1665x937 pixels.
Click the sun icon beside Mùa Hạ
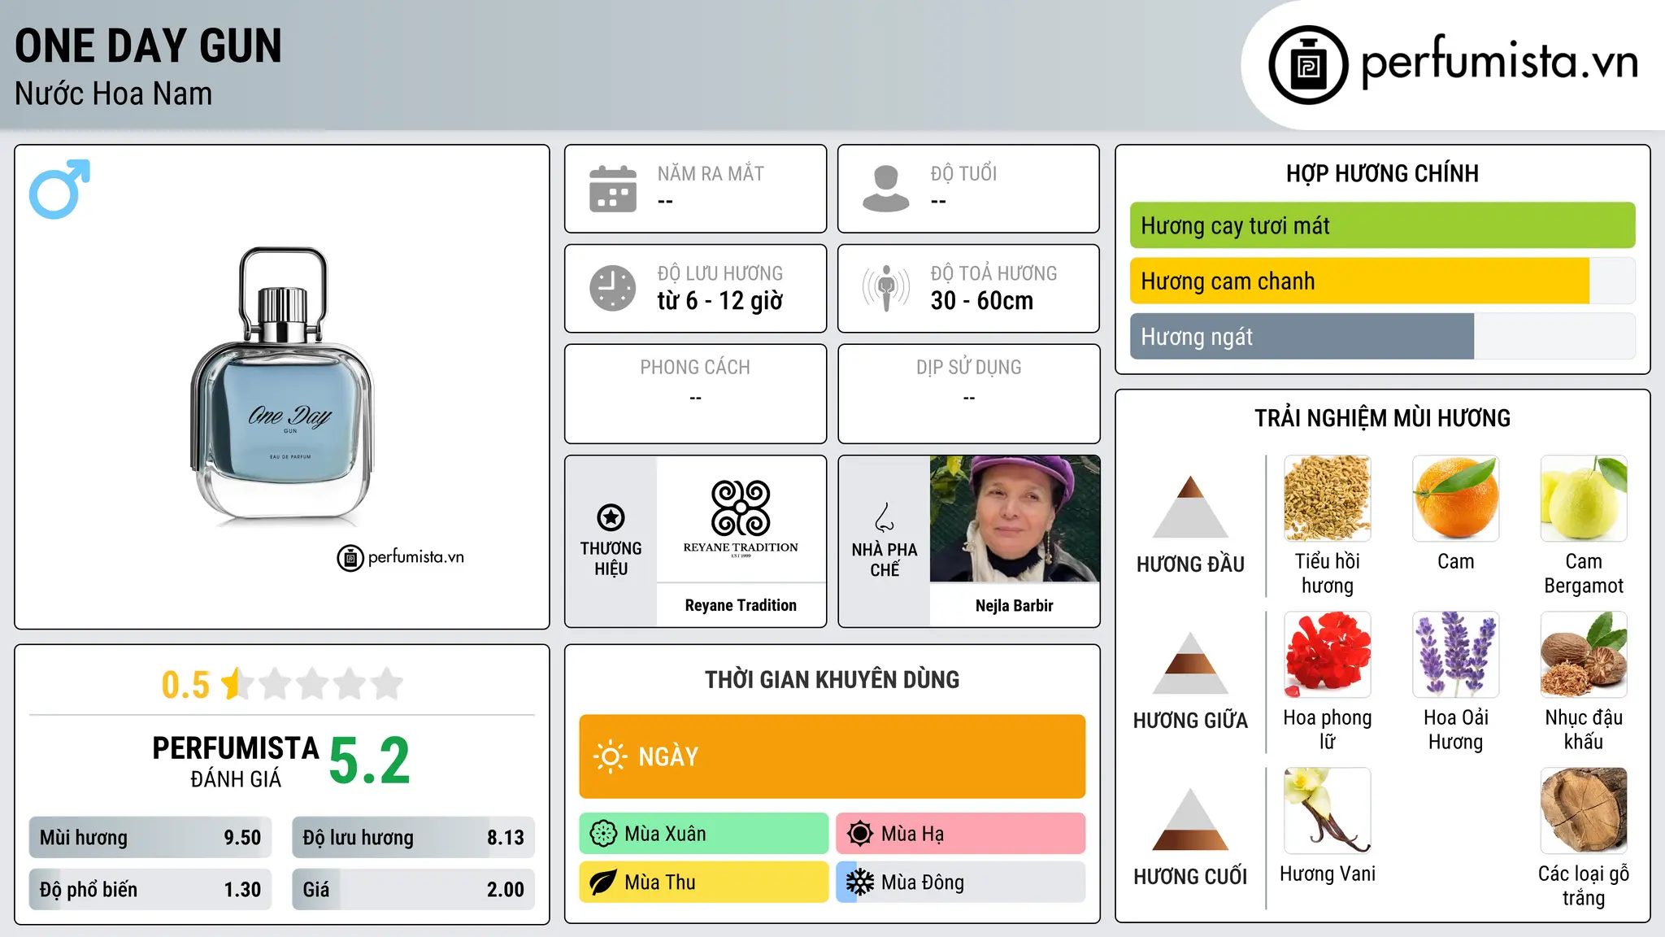pos(860,834)
